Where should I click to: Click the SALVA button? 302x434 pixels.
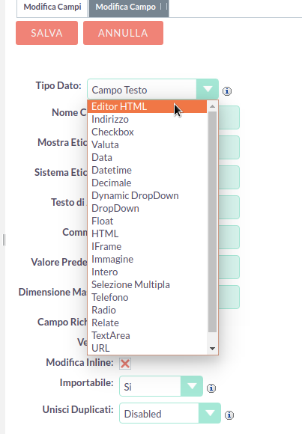coord(47,33)
